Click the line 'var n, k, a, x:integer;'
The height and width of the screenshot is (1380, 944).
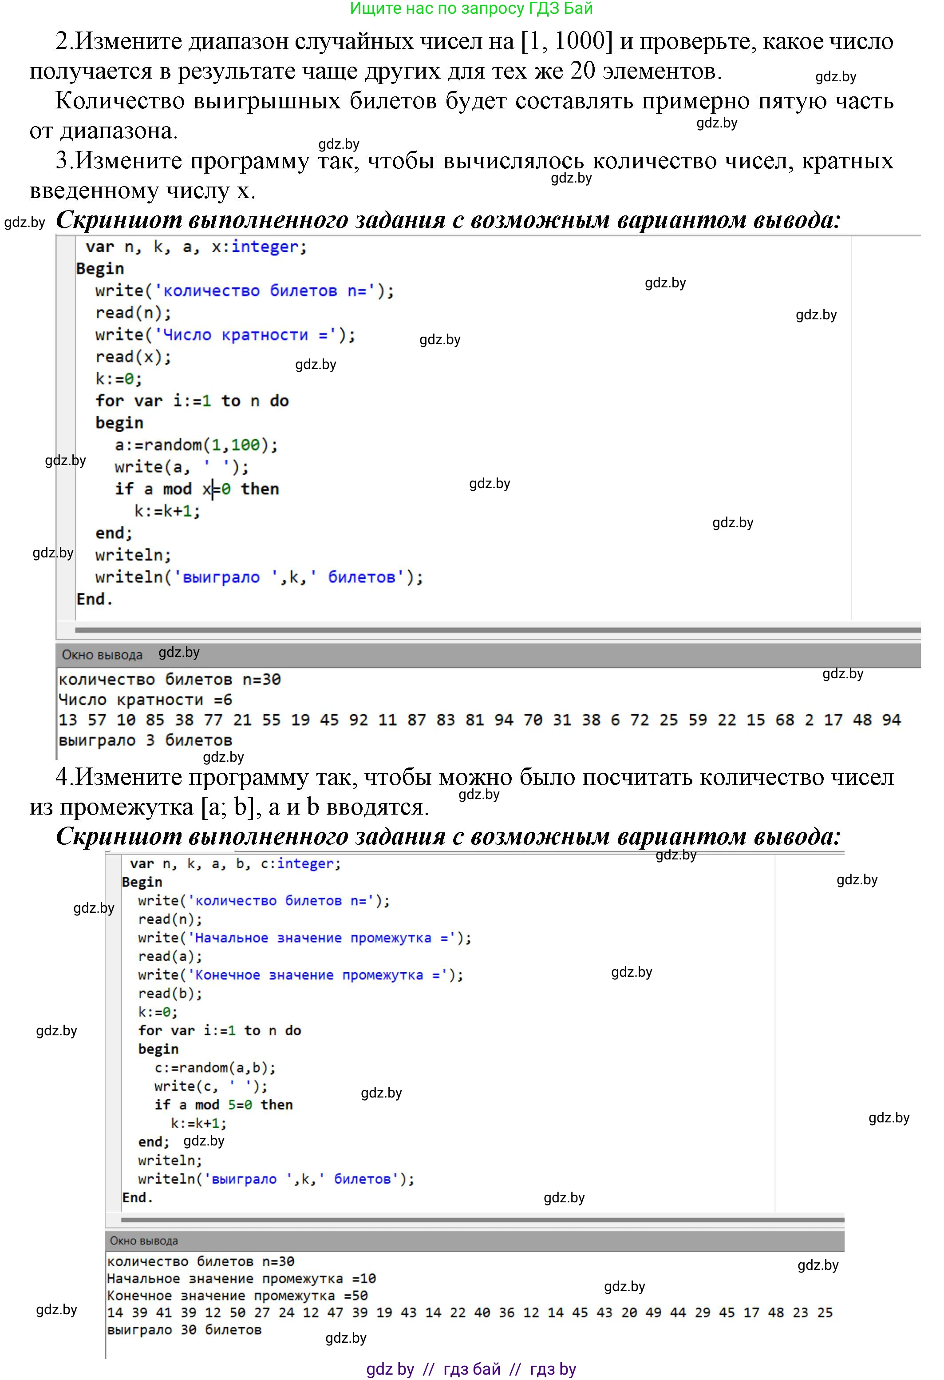pyautogui.click(x=196, y=247)
